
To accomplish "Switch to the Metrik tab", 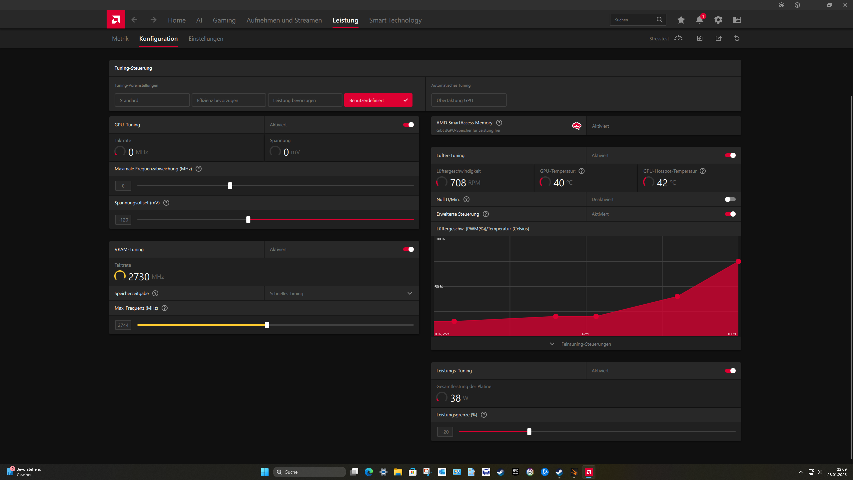I will 120,38.
